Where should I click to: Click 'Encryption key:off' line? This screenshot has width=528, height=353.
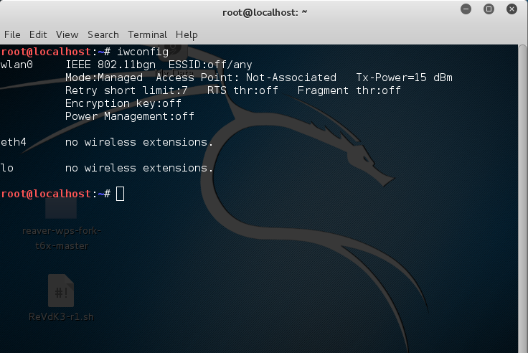tap(123, 103)
